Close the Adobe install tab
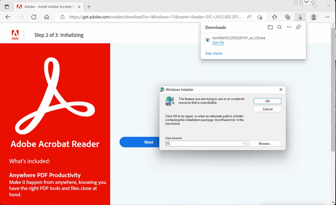This screenshot has height=205, width=336. [79, 7]
